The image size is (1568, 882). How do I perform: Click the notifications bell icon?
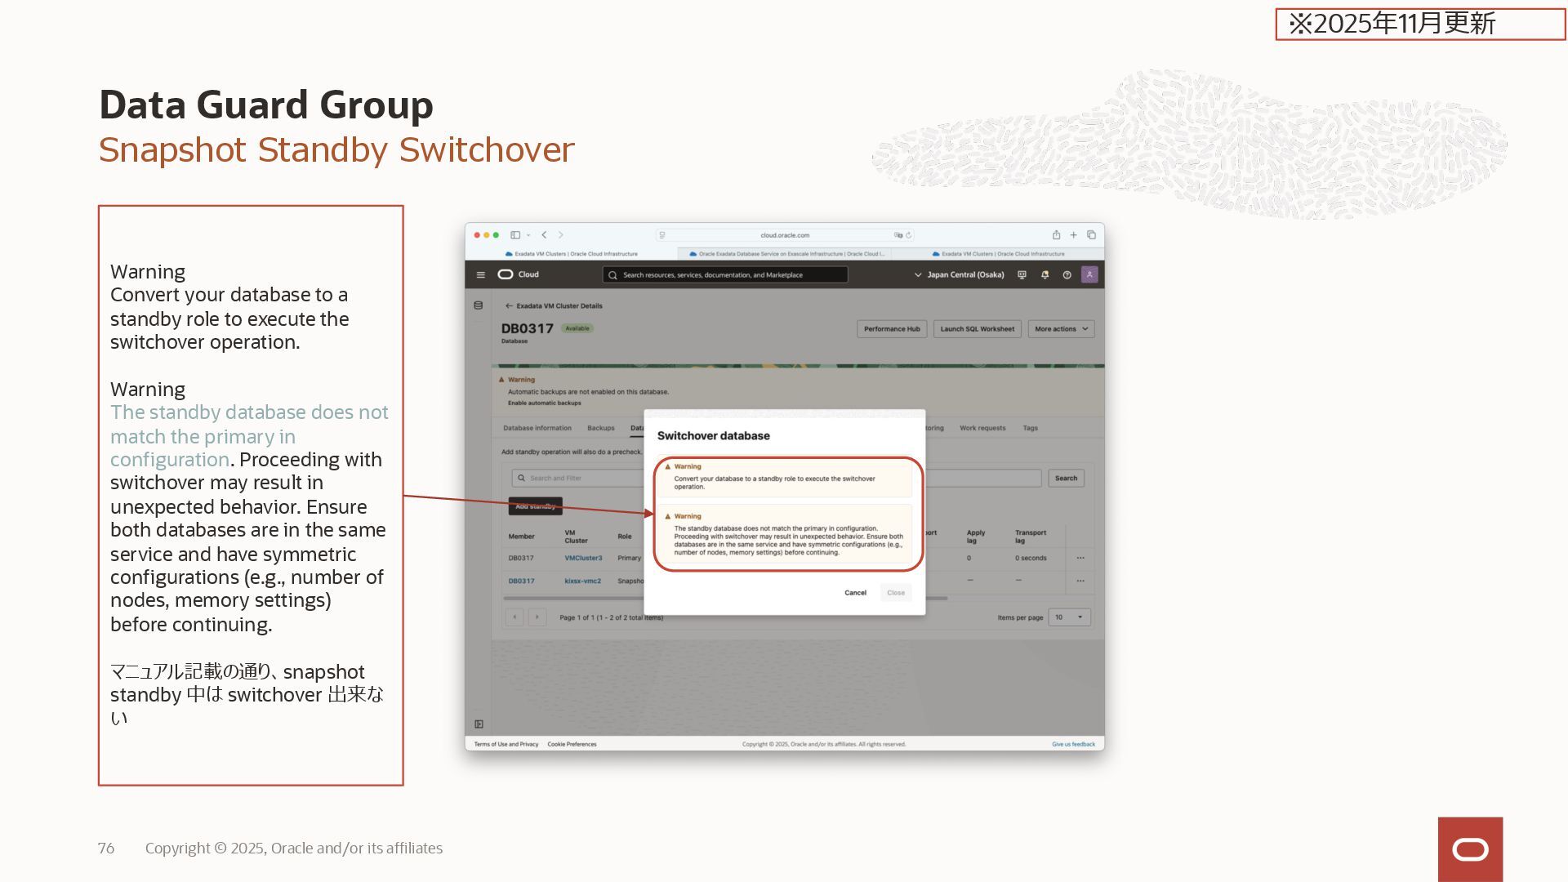1045,275
